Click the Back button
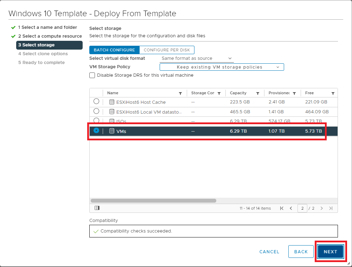352x267 pixels. [301, 252]
